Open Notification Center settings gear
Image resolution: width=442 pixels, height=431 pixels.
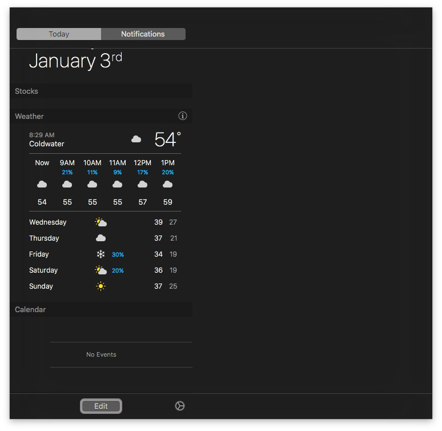[179, 406]
